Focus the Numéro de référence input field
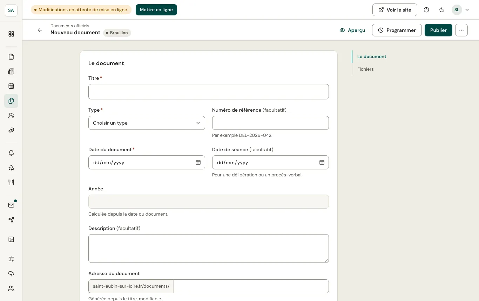Screen dimensions: 479x301 click(x=270, y=123)
